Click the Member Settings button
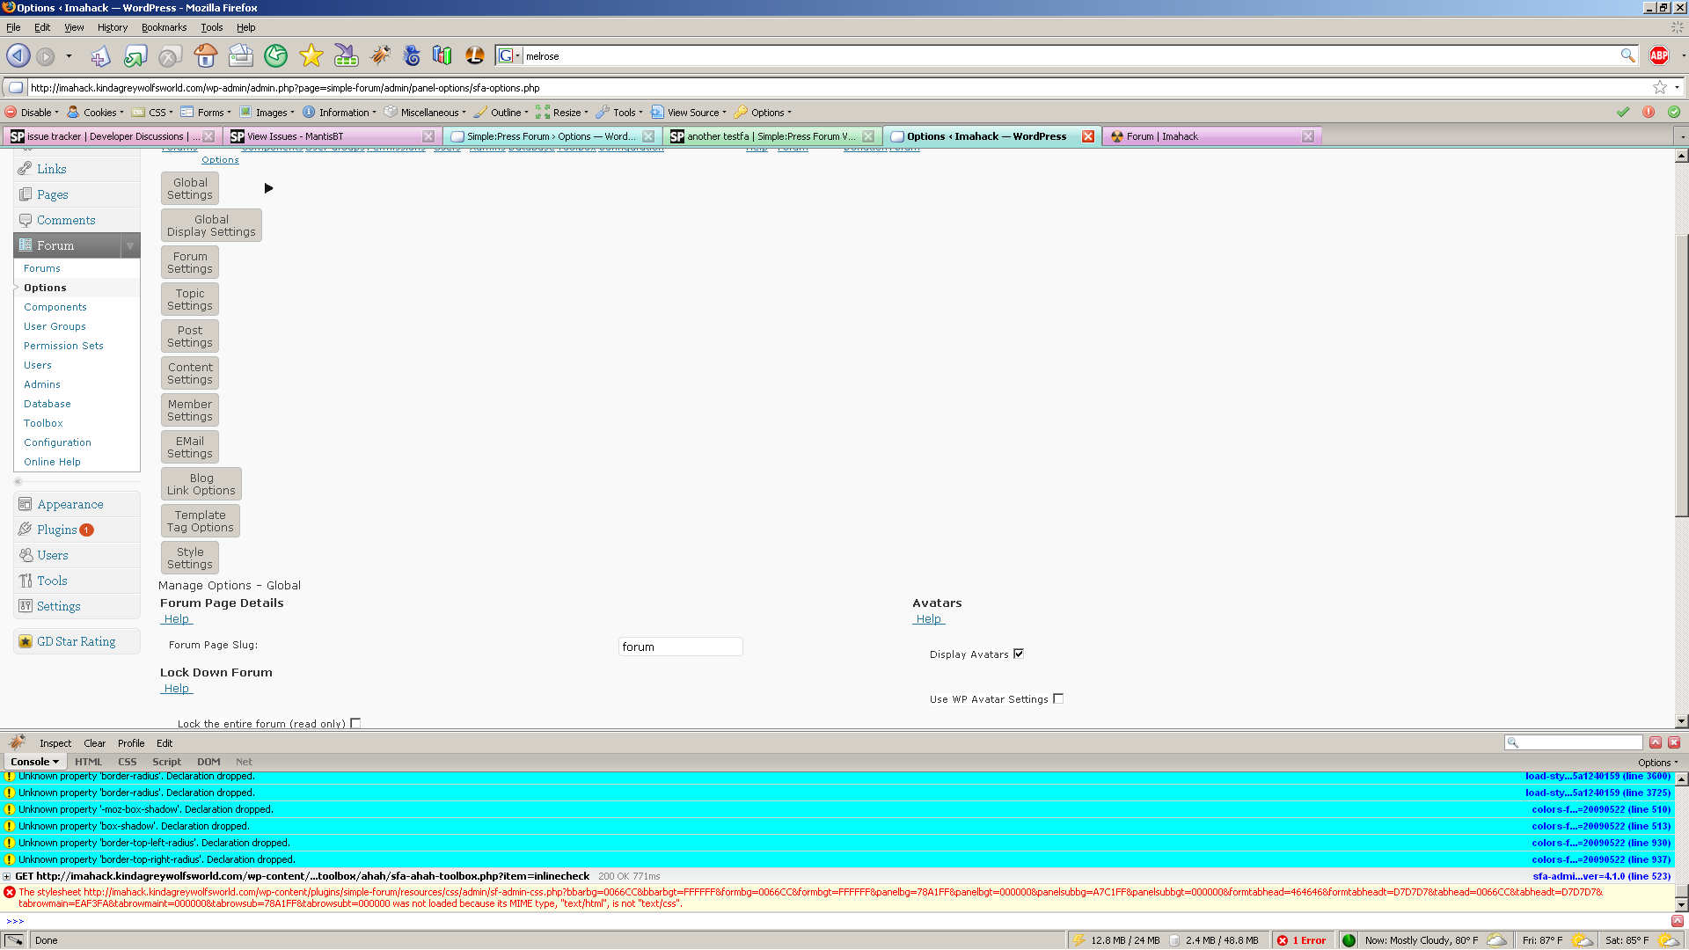This screenshot has width=1689, height=950. [190, 410]
